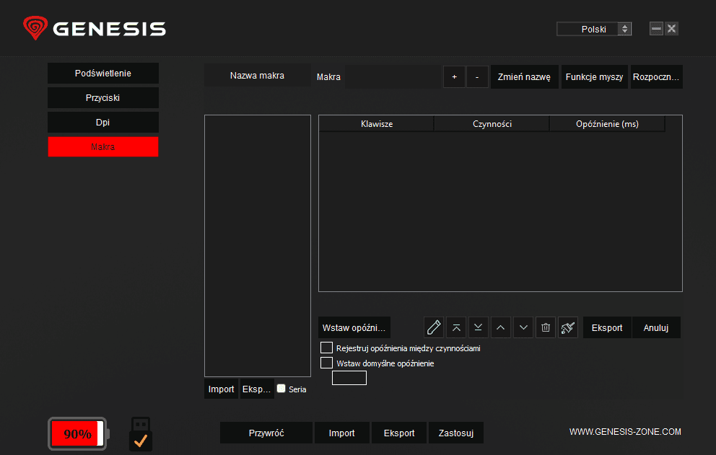Click the Anuluj button
Screen dimensions: 716x455
(656, 327)
